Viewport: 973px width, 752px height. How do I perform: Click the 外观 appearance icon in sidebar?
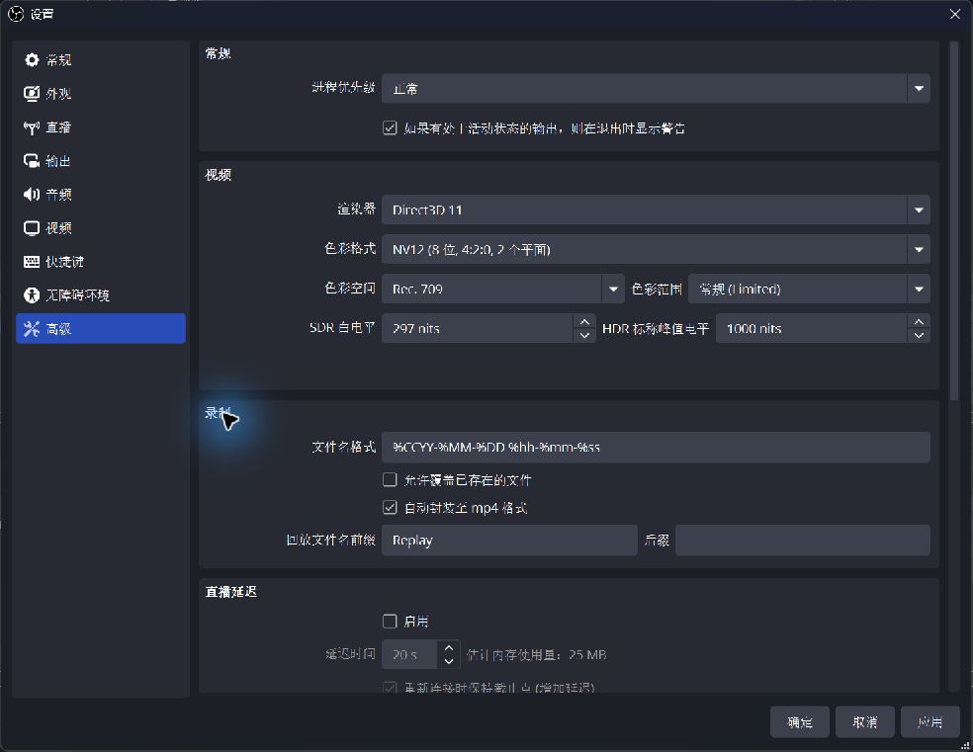point(31,94)
